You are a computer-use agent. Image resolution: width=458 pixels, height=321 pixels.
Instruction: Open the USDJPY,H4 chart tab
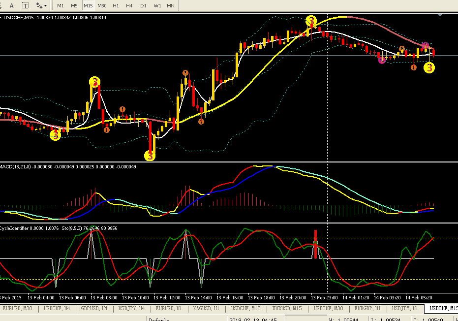[132, 308]
